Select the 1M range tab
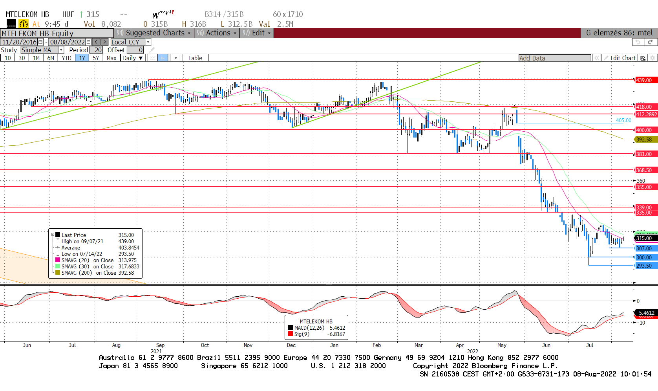Viewport: 658px width, 391px height. click(x=36, y=58)
